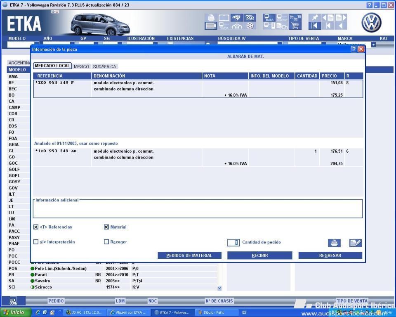Click the DEPOT toolbar icon
This screenshot has height=317, width=396.
[282, 18]
